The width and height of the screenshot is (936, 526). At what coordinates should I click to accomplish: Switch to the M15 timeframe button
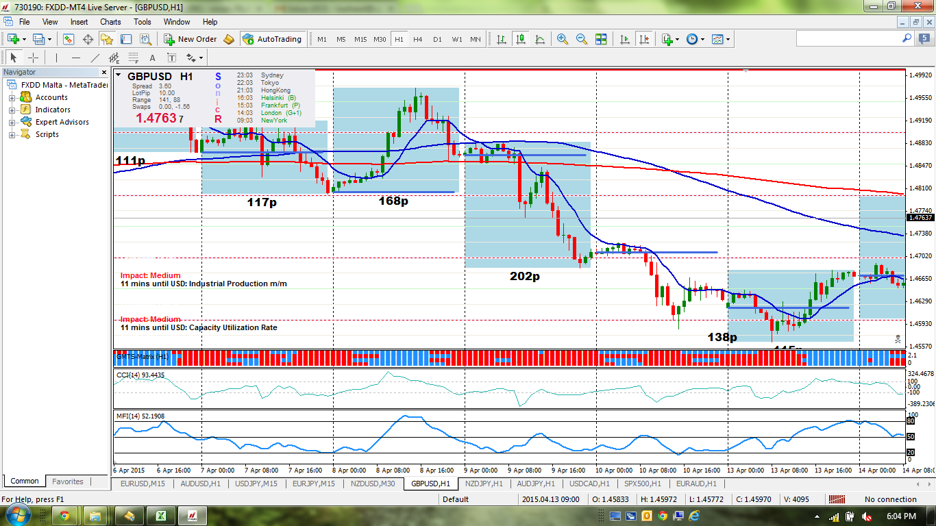coord(360,39)
